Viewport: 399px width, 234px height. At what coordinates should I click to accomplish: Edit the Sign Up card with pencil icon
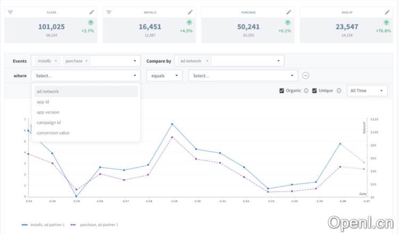click(387, 12)
